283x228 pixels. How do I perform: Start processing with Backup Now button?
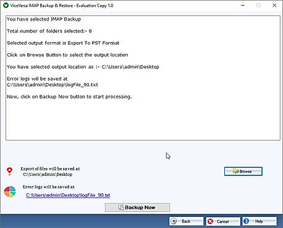[137, 208]
